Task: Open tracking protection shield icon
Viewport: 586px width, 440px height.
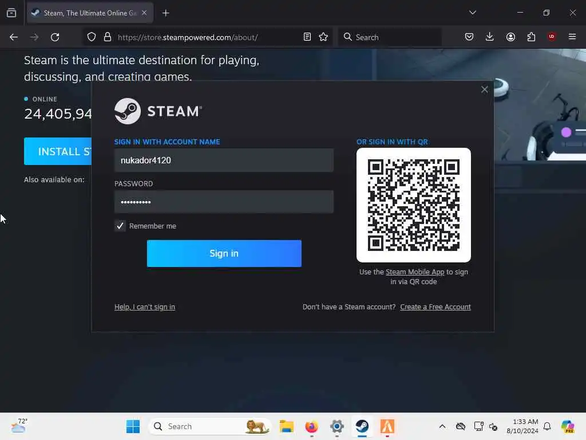Action: coord(91,37)
